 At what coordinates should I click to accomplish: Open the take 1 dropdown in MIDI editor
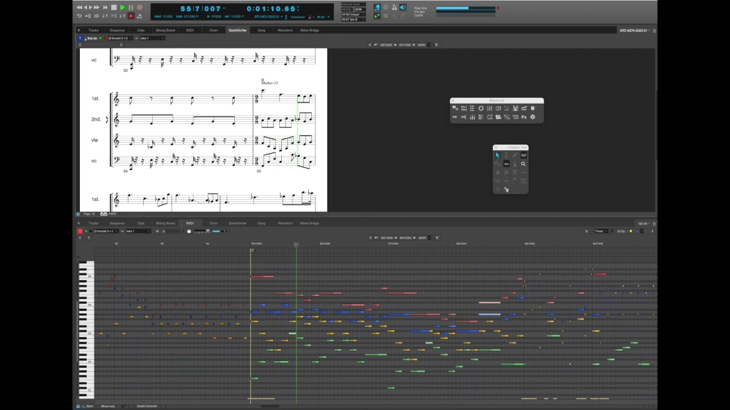(137, 231)
